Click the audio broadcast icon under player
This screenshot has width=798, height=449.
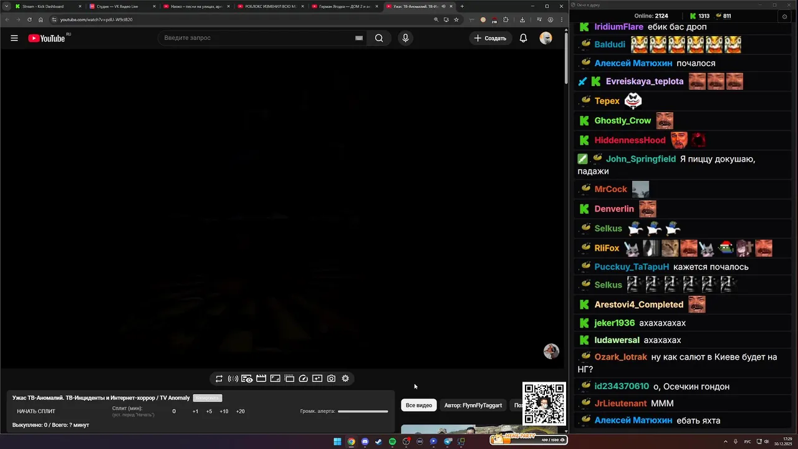(x=233, y=379)
